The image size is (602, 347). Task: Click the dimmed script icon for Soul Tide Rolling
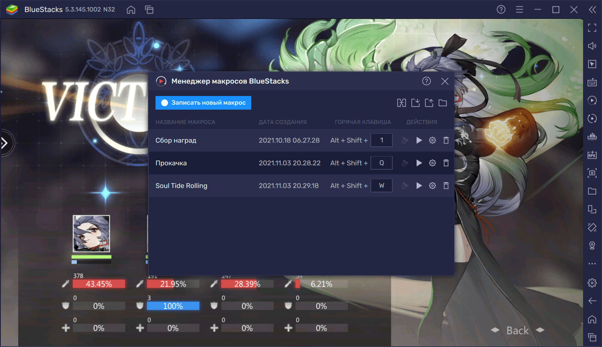(x=405, y=186)
